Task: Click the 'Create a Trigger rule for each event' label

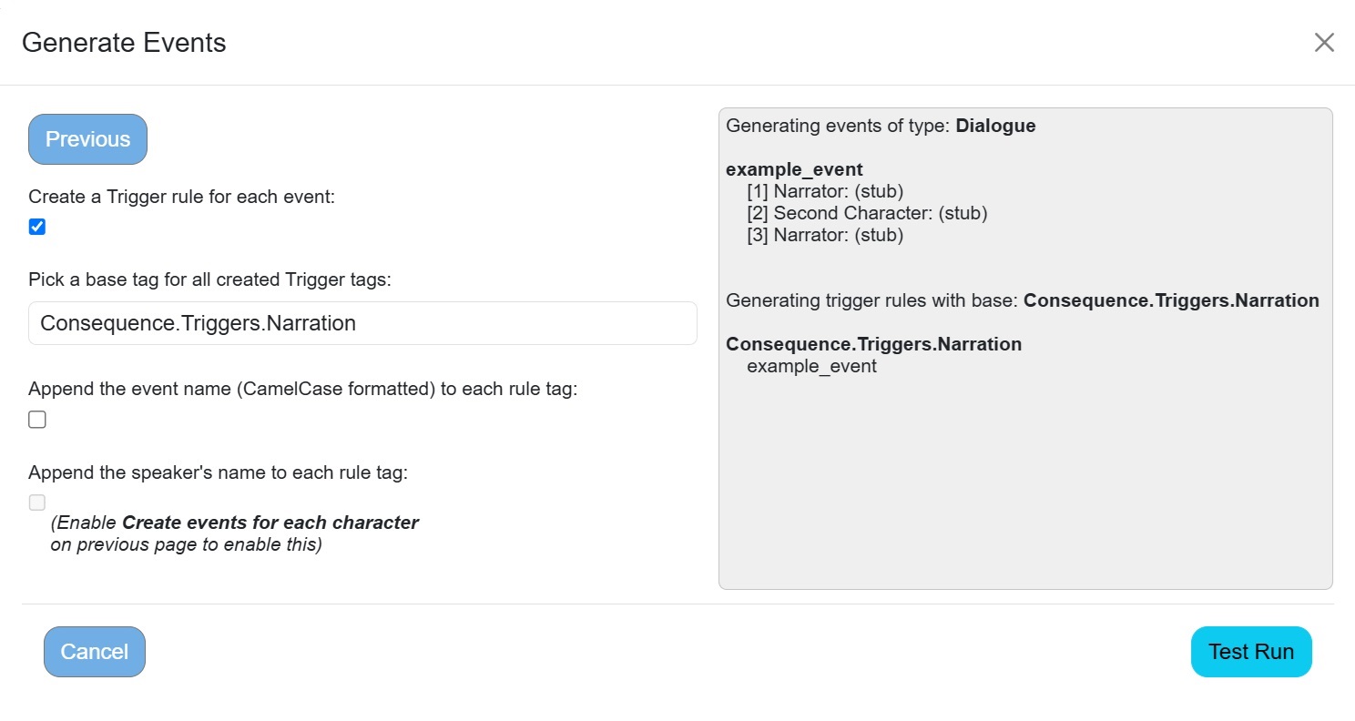Action: [x=182, y=197]
